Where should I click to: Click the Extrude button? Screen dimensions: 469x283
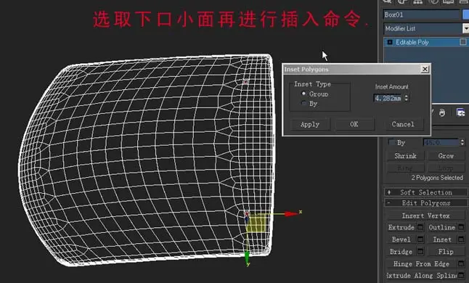[x=401, y=227]
